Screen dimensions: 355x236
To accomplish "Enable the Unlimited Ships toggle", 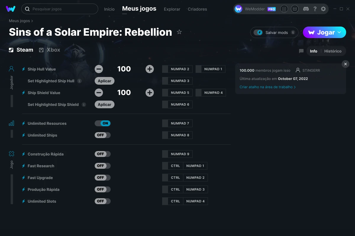I will (x=103, y=135).
